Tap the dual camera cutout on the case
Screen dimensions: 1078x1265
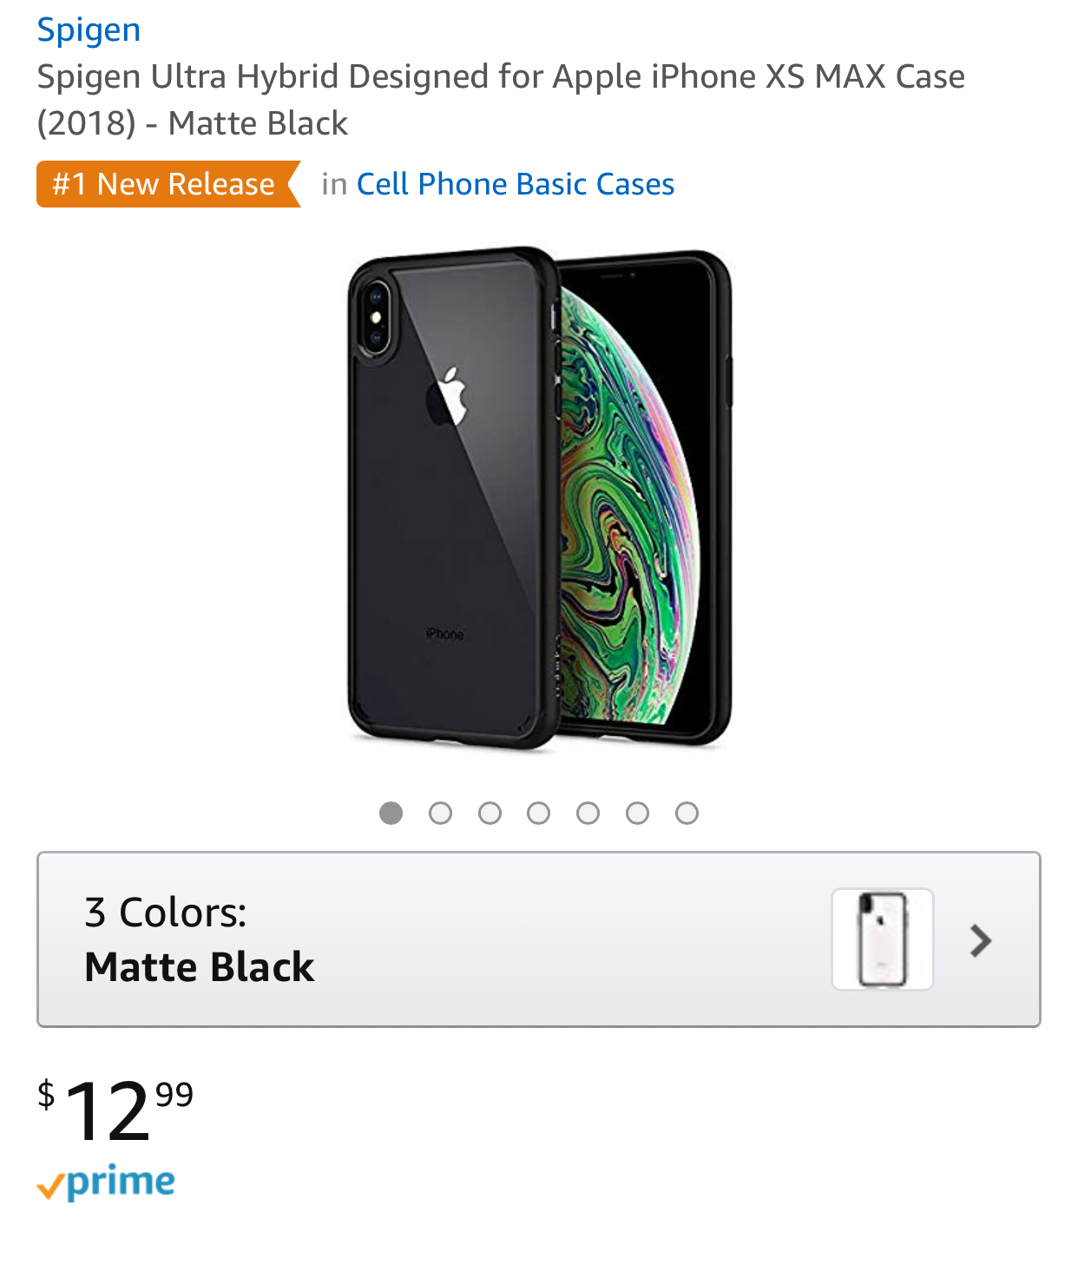(376, 317)
